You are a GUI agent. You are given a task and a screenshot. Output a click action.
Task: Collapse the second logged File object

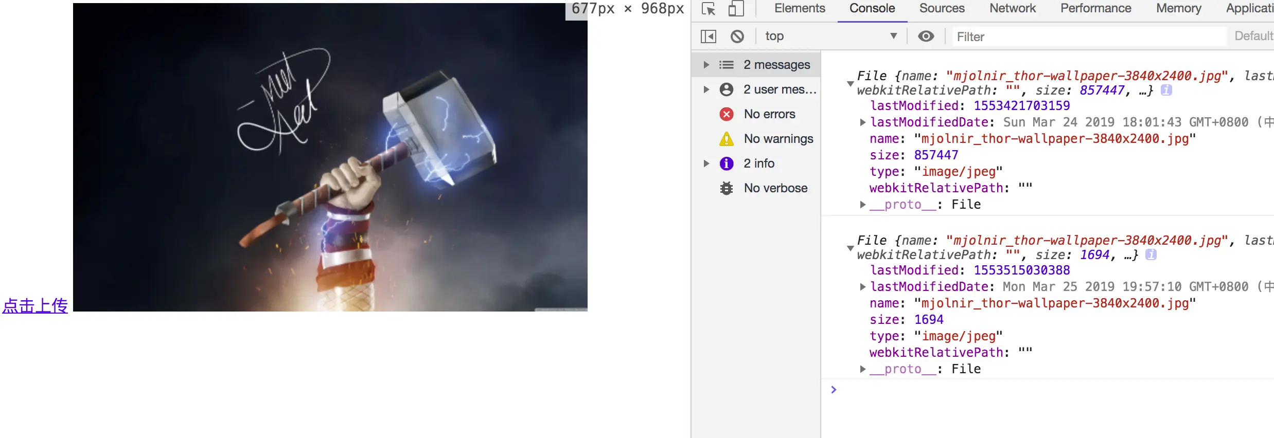pyautogui.click(x=850, y=248)
